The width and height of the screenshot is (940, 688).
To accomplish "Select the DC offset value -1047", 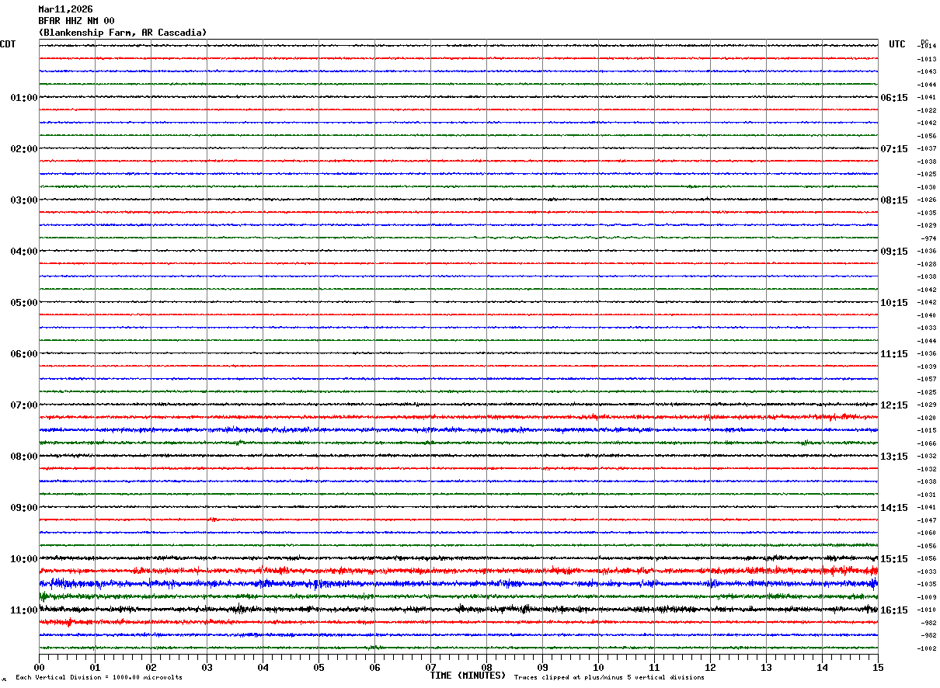I will [927, 520].
